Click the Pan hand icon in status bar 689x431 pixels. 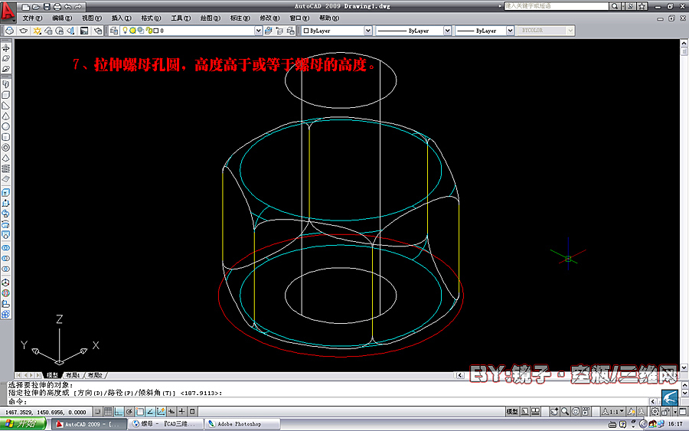pyautogui.click(x=554, y=412)
